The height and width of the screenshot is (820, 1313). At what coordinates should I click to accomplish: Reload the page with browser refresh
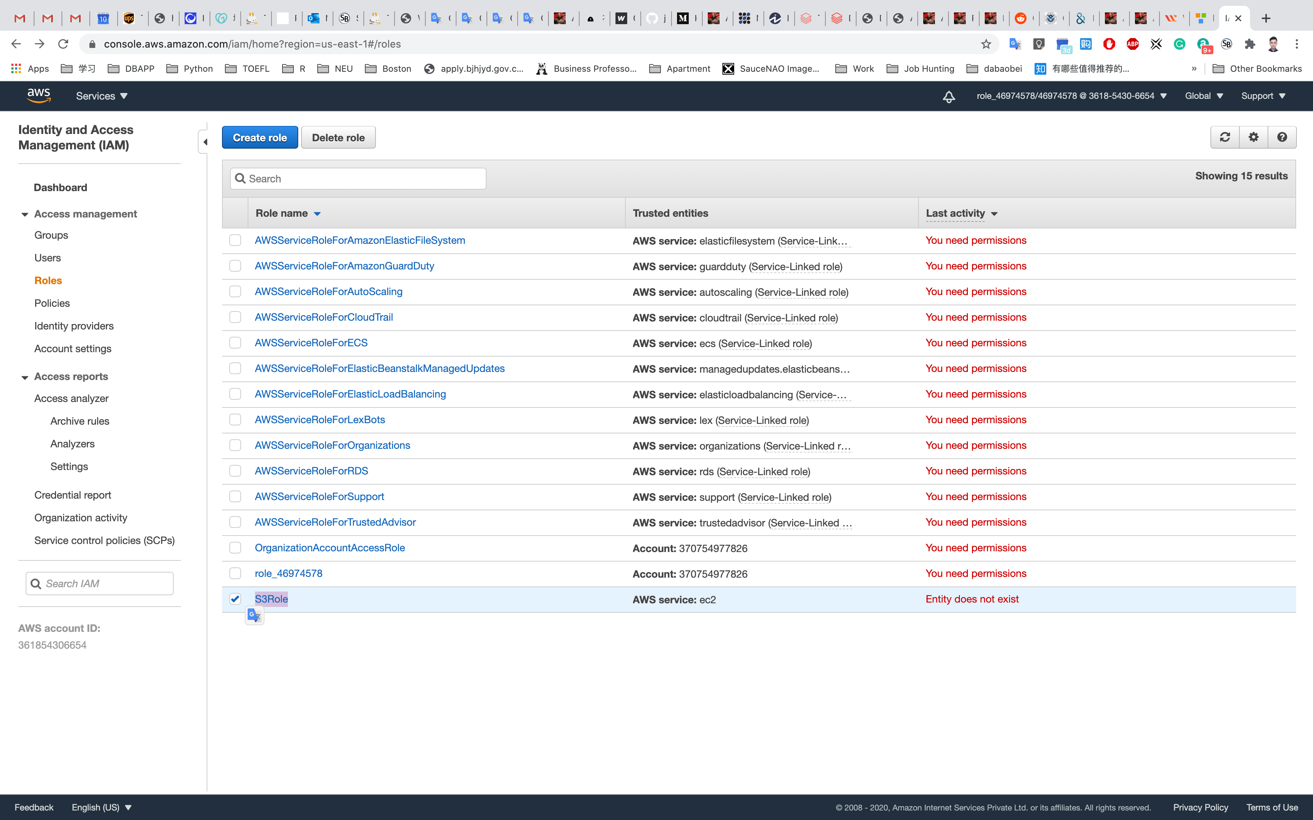click(63, 44)
